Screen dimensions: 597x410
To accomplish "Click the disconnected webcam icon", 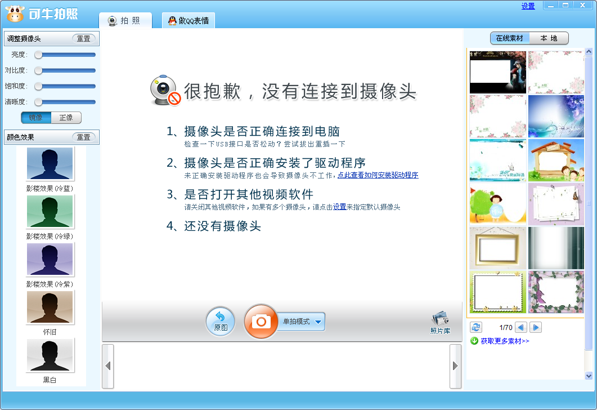I will coord(165,91).
